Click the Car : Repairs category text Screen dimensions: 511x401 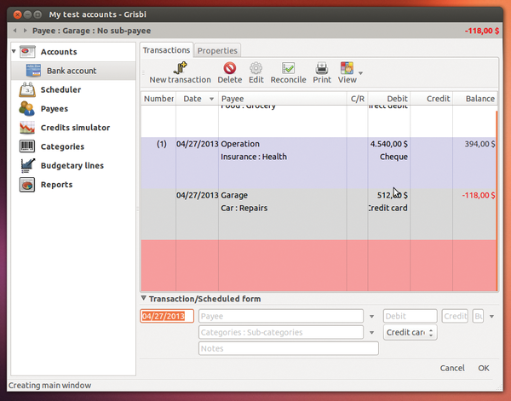click(244, 208)
